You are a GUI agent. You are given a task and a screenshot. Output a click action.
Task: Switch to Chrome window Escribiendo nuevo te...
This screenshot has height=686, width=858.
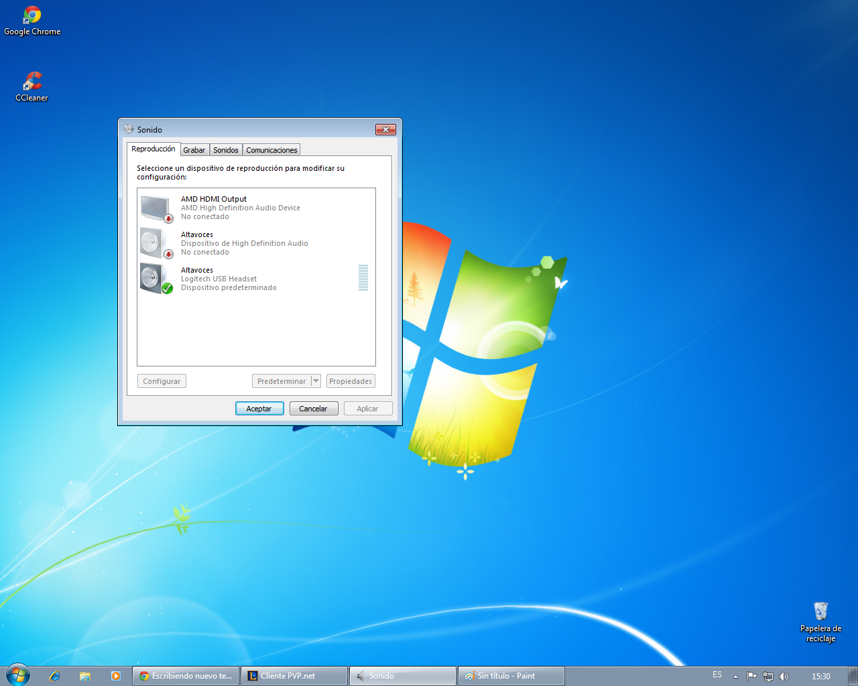pos(186,676)
